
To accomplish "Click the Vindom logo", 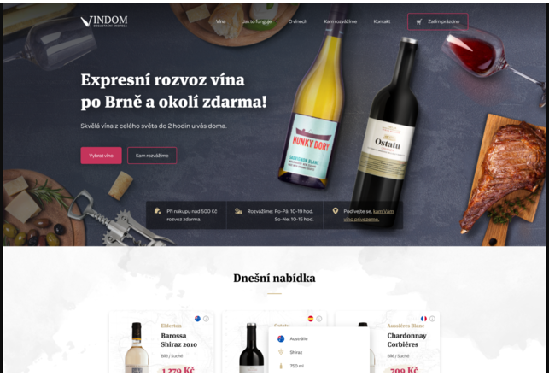I will click(104, 21).
